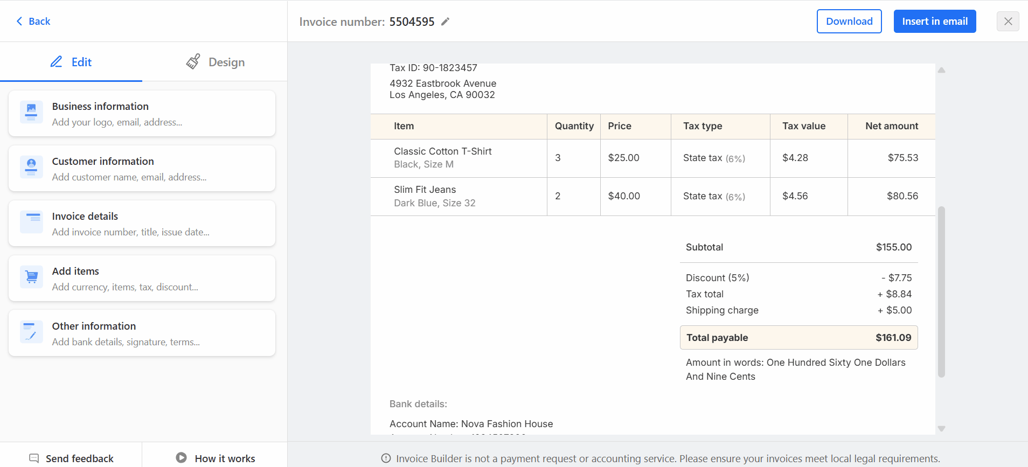The image size is (1028, 467).
Task: Open the Customer information section
Action: point(142,168)
